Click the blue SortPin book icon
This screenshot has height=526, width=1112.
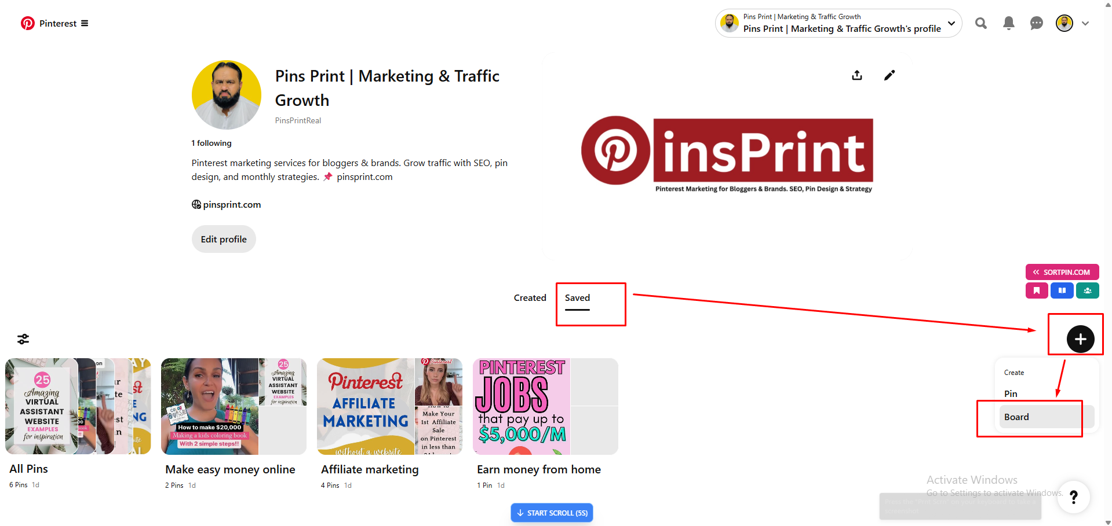1062,290
